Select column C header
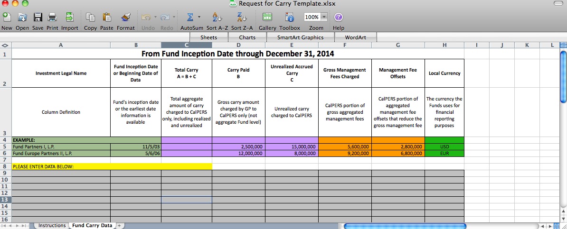 pos(187,45)
